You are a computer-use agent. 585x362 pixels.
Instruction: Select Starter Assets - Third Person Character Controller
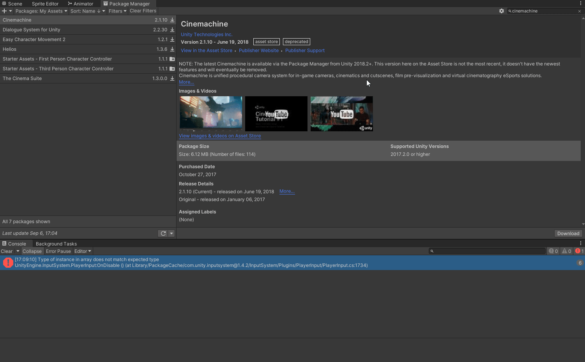coord(88,69)
